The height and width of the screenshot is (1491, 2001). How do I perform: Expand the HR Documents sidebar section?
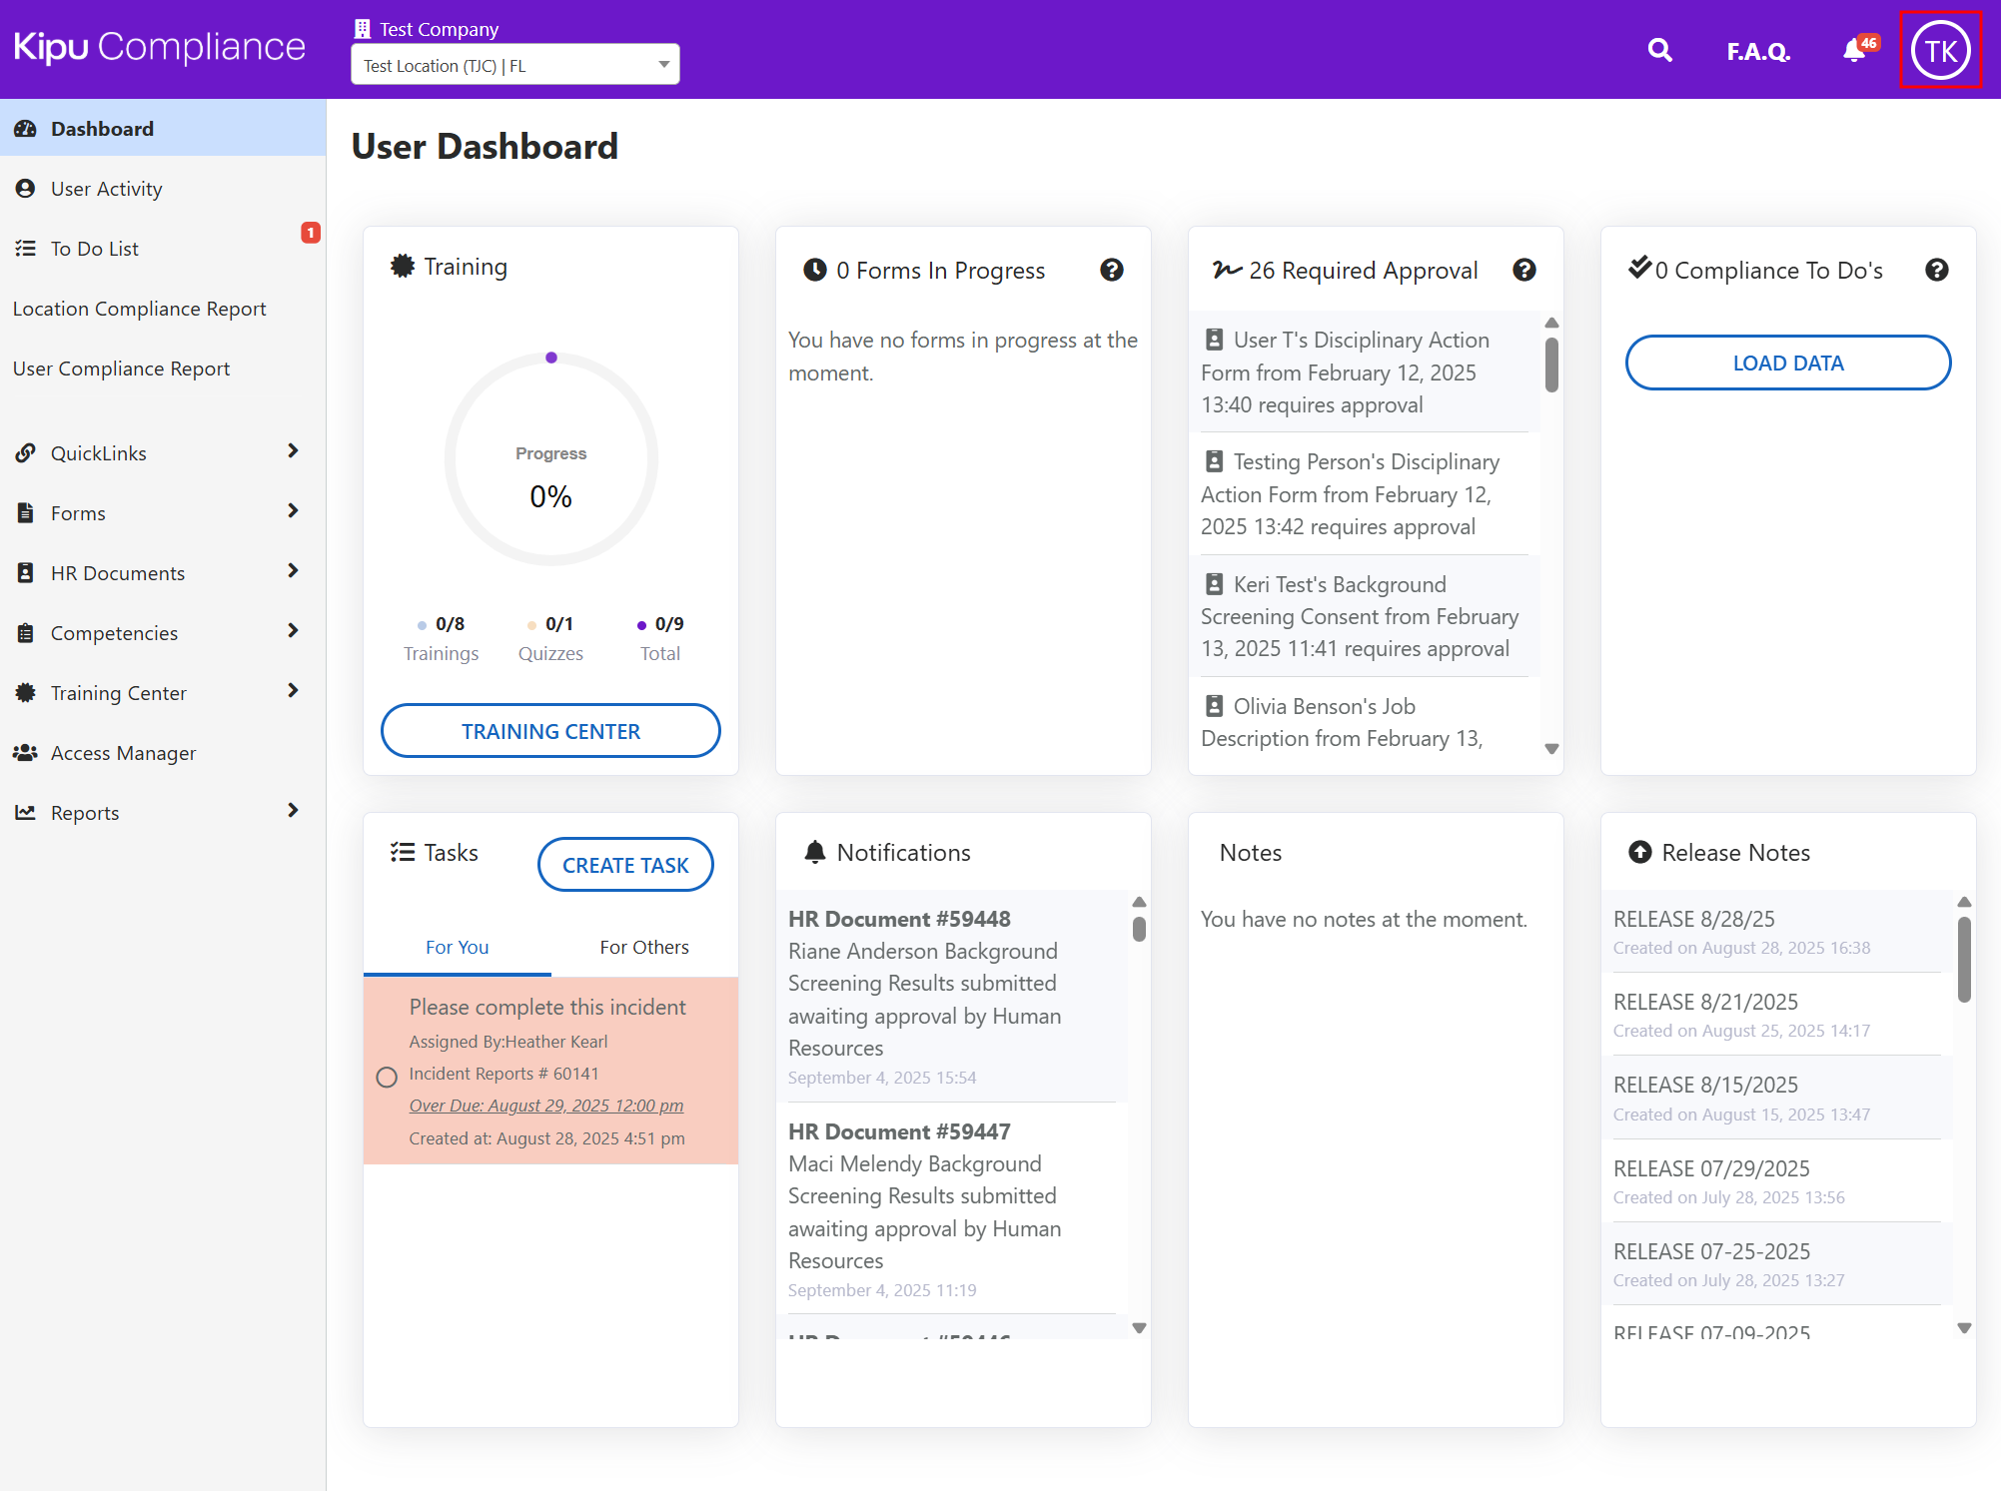pos(293,571)
